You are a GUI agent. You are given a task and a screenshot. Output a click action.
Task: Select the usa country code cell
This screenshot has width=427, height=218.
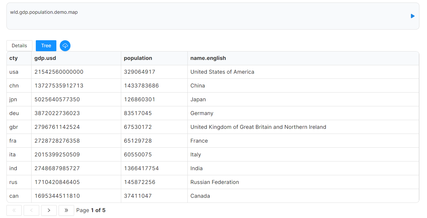point(19,72)
